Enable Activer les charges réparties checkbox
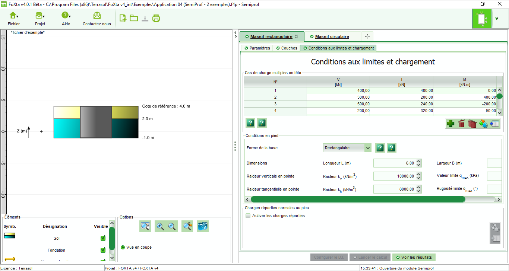Image resolution: width=509 pixels, height=271 pixels. coord(248,216)
